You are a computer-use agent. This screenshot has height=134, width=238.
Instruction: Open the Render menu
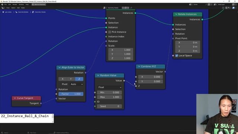(x=15, y=4)
